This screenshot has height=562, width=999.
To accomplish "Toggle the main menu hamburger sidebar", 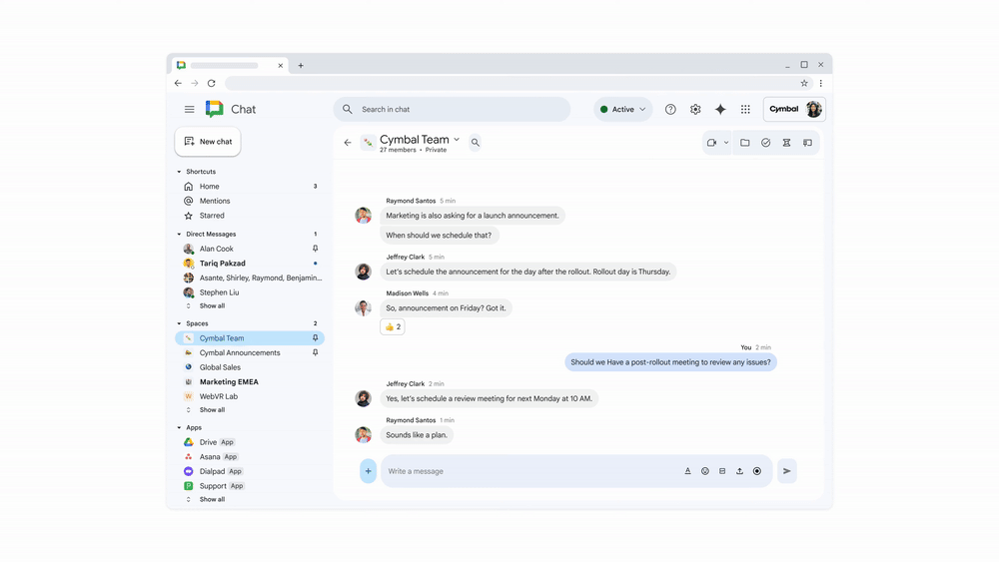I will tap(189, 110).
